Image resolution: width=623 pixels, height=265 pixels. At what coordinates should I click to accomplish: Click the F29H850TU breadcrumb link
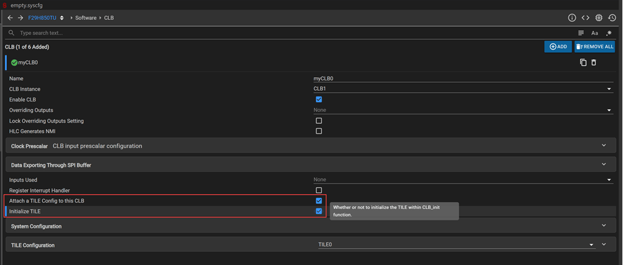coord(42,18)
